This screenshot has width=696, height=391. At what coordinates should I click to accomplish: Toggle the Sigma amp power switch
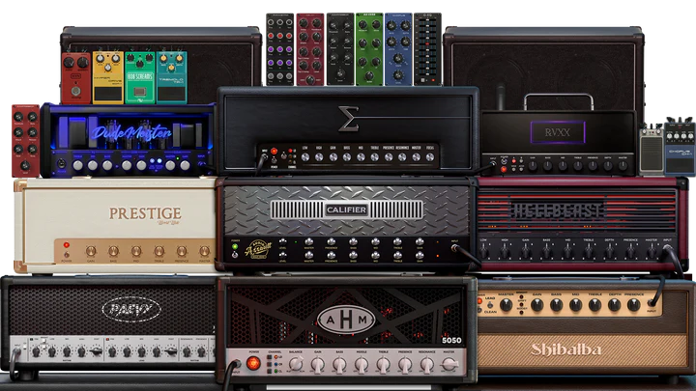[274, 160]
